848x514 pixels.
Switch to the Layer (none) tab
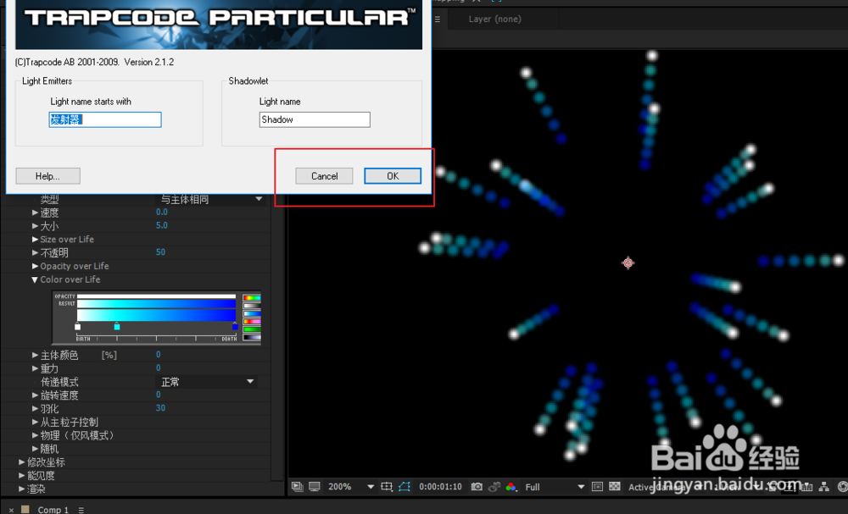coord(495,19)
